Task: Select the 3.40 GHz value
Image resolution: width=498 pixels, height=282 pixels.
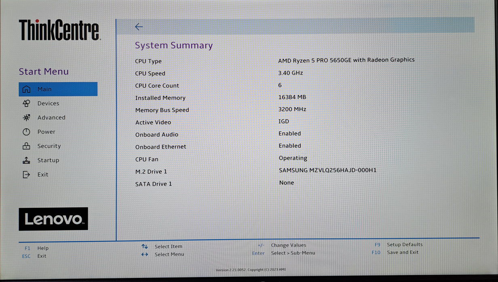Action: click(291, 73)
